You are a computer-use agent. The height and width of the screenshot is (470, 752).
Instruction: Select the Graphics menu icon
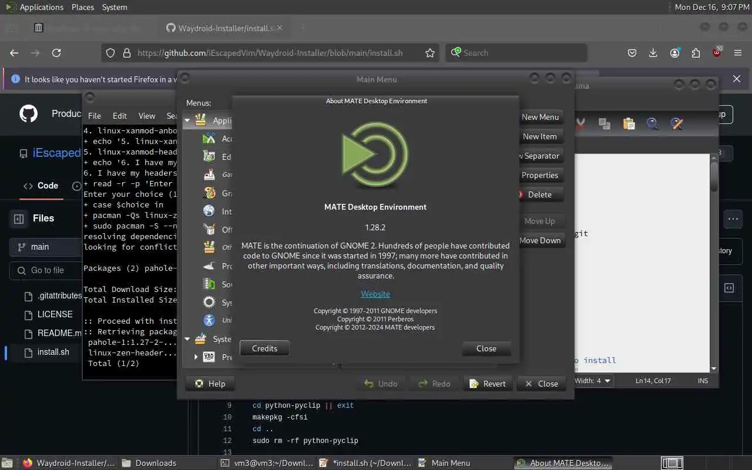click(209, 193)
